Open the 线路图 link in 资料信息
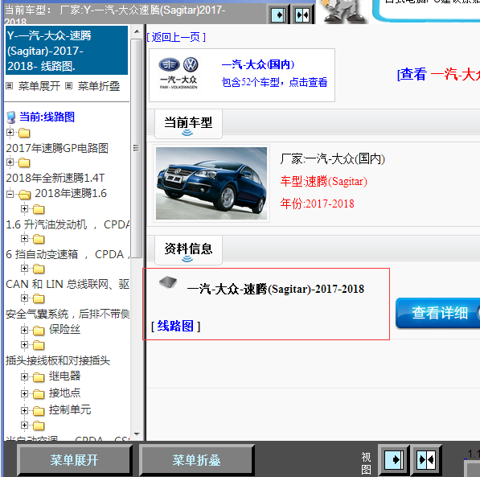The image size is (480, 477). (175, 326)
